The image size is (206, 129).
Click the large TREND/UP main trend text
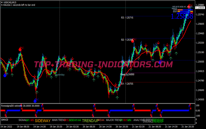pos(90,121)
